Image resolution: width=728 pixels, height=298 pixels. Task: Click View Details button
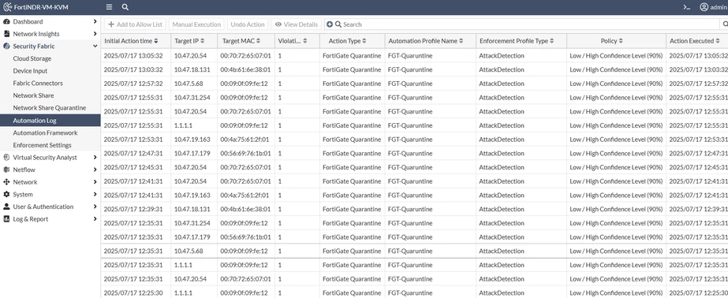[x=297, y=24]
